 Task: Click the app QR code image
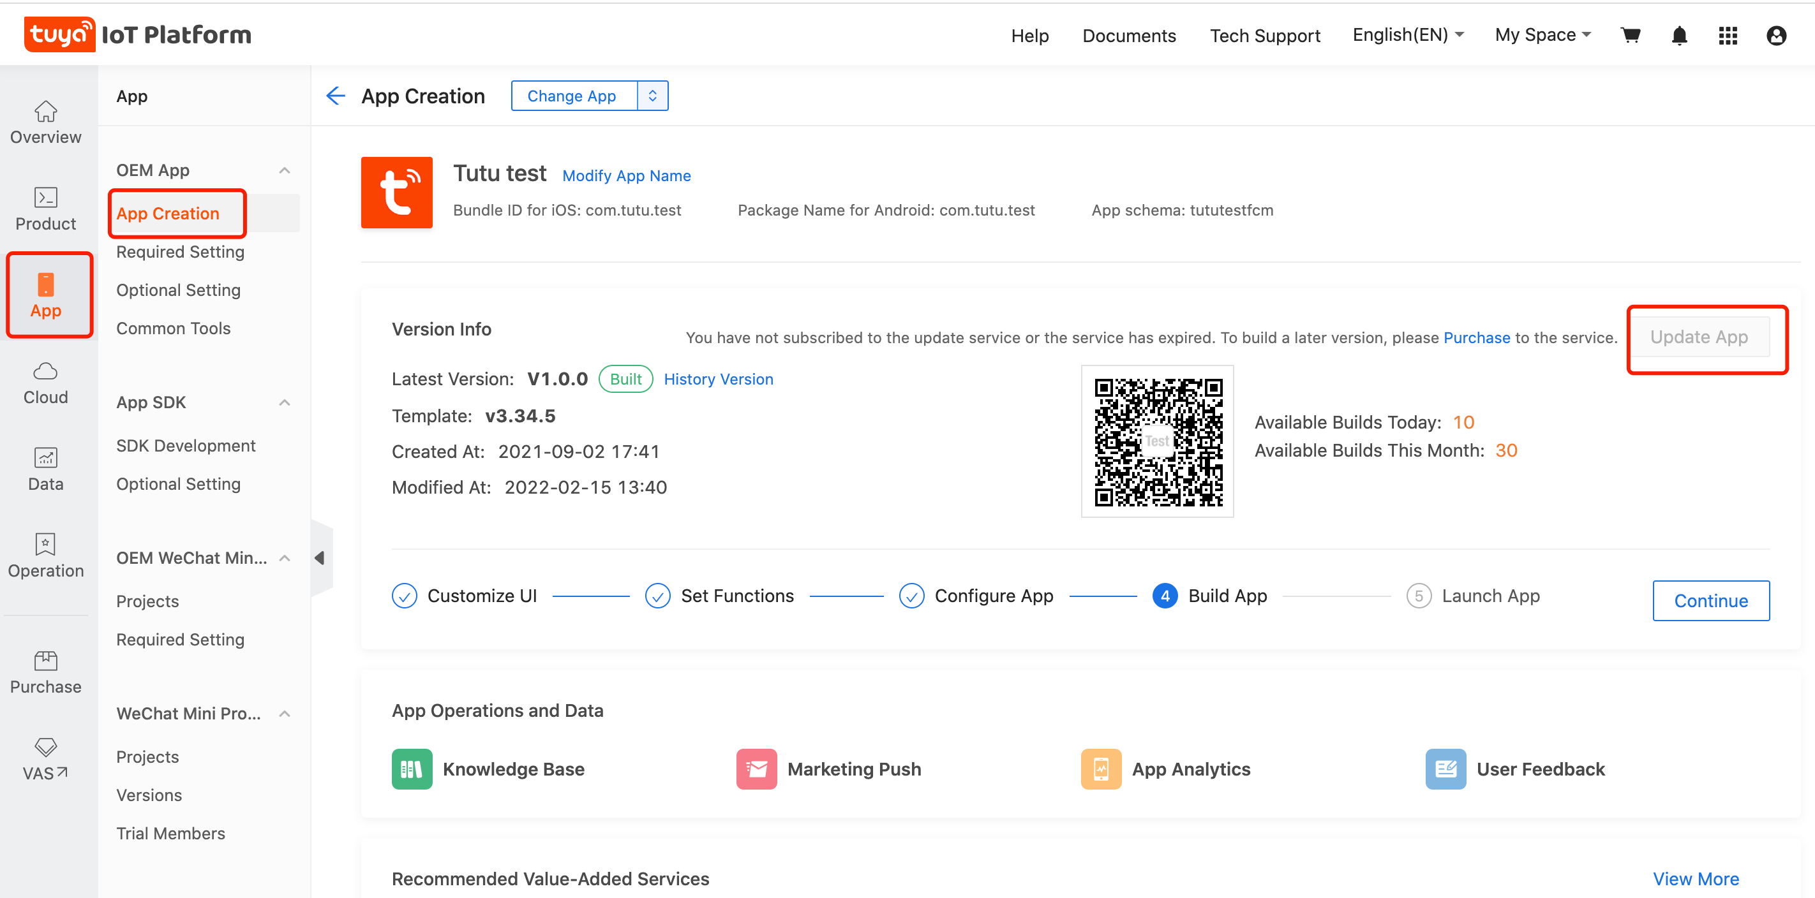click(x=1158, y=441)
